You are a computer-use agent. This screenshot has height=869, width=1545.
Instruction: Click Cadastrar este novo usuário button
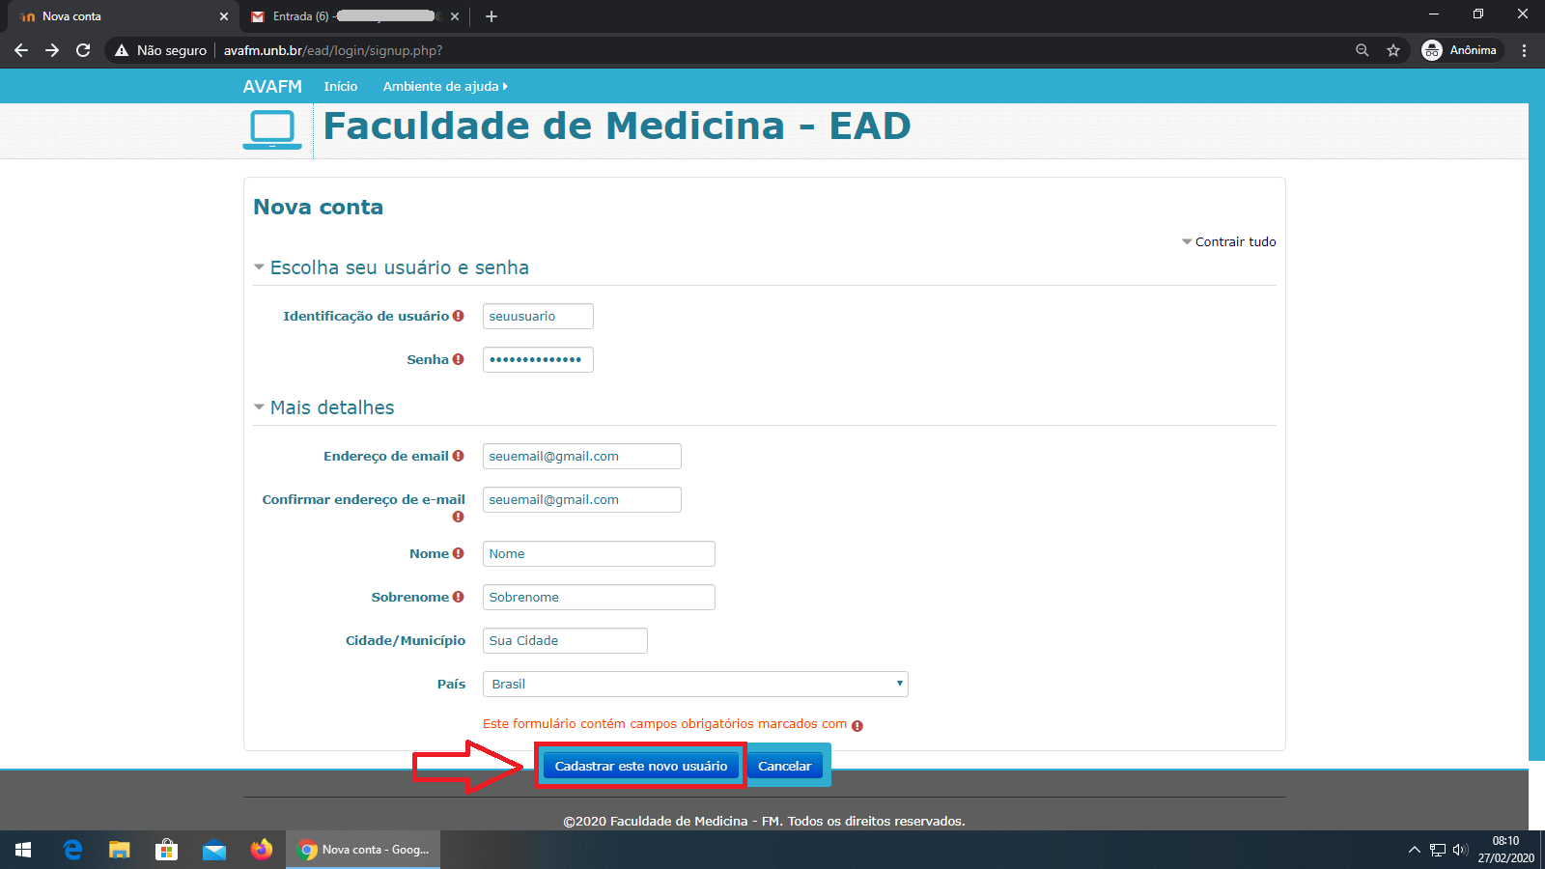click(x=640, y=766)
